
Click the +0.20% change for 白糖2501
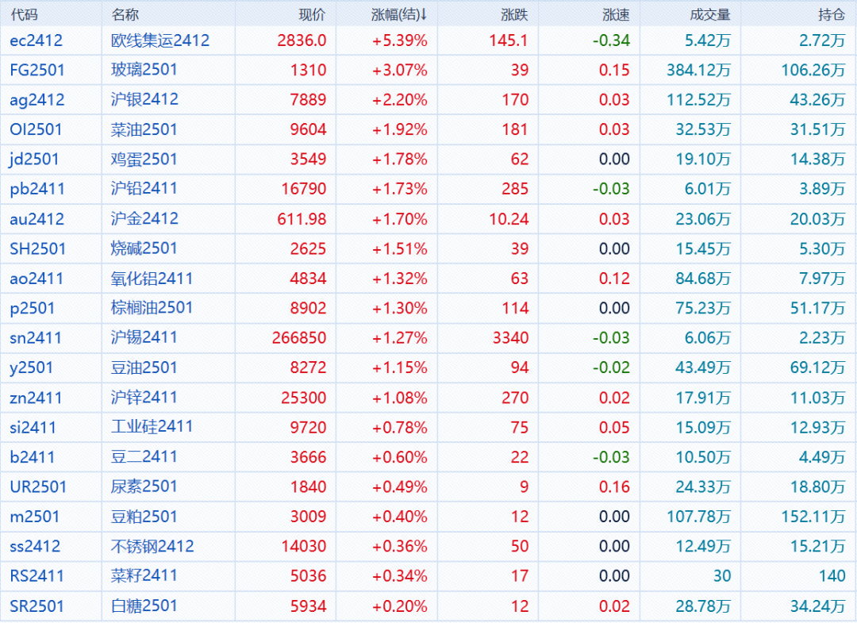[399, 606]
